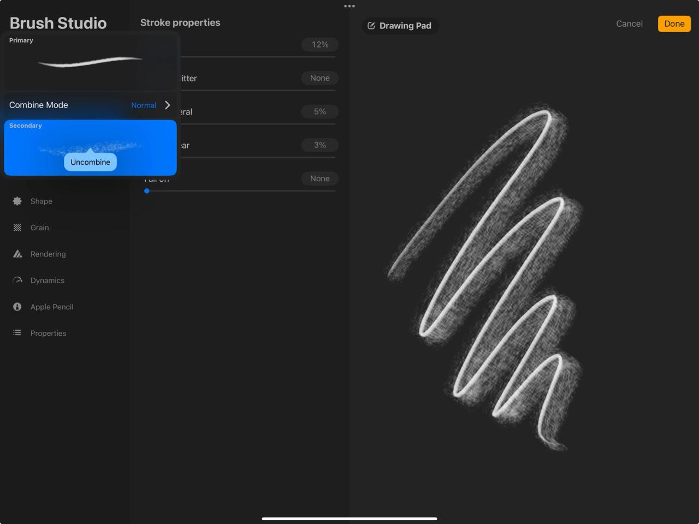
Task: Tap the Brush Studio title
Action: coord(58,23)
